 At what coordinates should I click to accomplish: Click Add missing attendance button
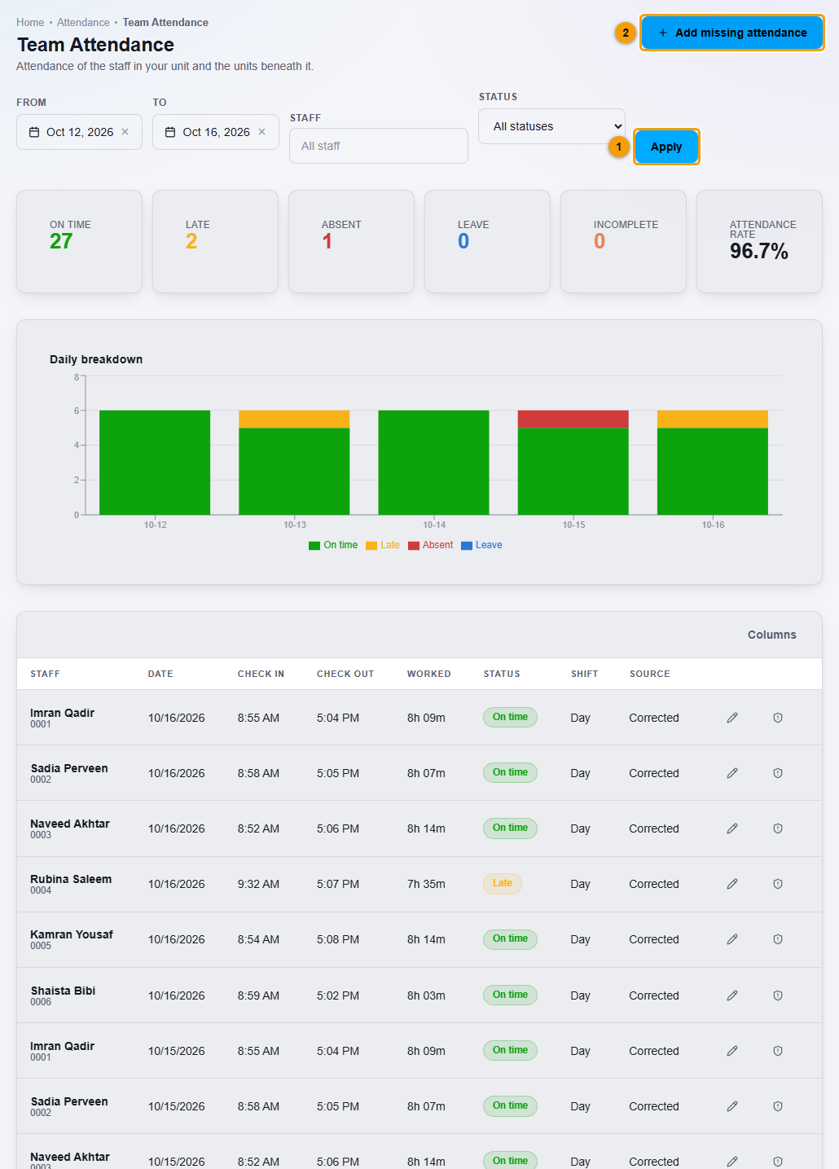click(732, 33)
